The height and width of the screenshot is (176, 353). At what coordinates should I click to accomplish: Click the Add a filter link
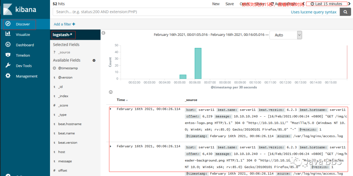click(62, 24)
